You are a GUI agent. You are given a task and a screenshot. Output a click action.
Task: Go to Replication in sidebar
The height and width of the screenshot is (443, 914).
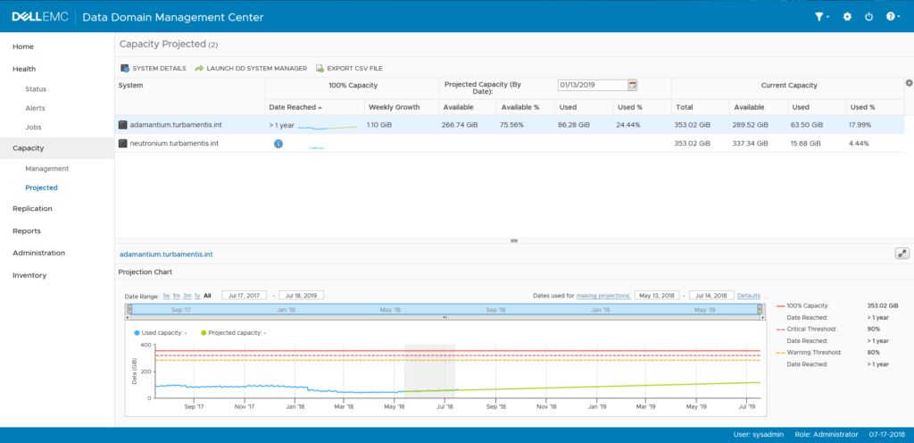pyautogui.click(x=32, y=208)
